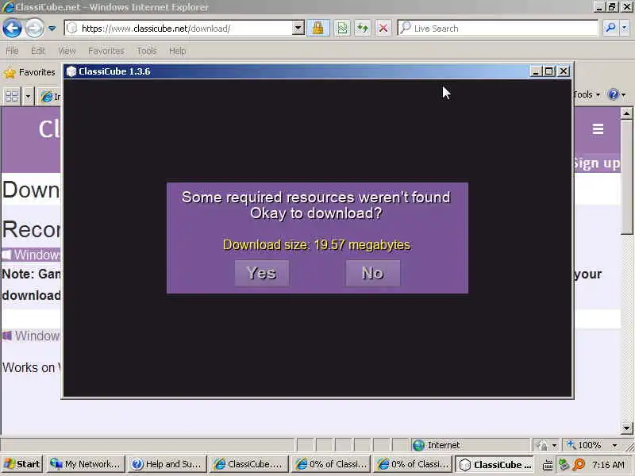Viewport: 635px width, 476px height.
Task: Click the scroll up arrow of page scrollbar
Action: (x=626, y=113)
